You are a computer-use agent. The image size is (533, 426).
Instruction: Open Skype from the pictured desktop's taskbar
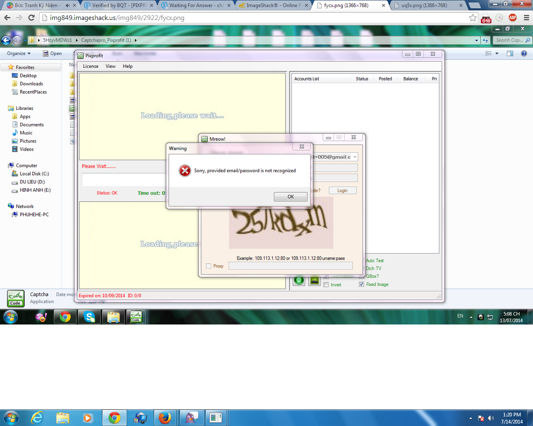click(x=89, y=317)
